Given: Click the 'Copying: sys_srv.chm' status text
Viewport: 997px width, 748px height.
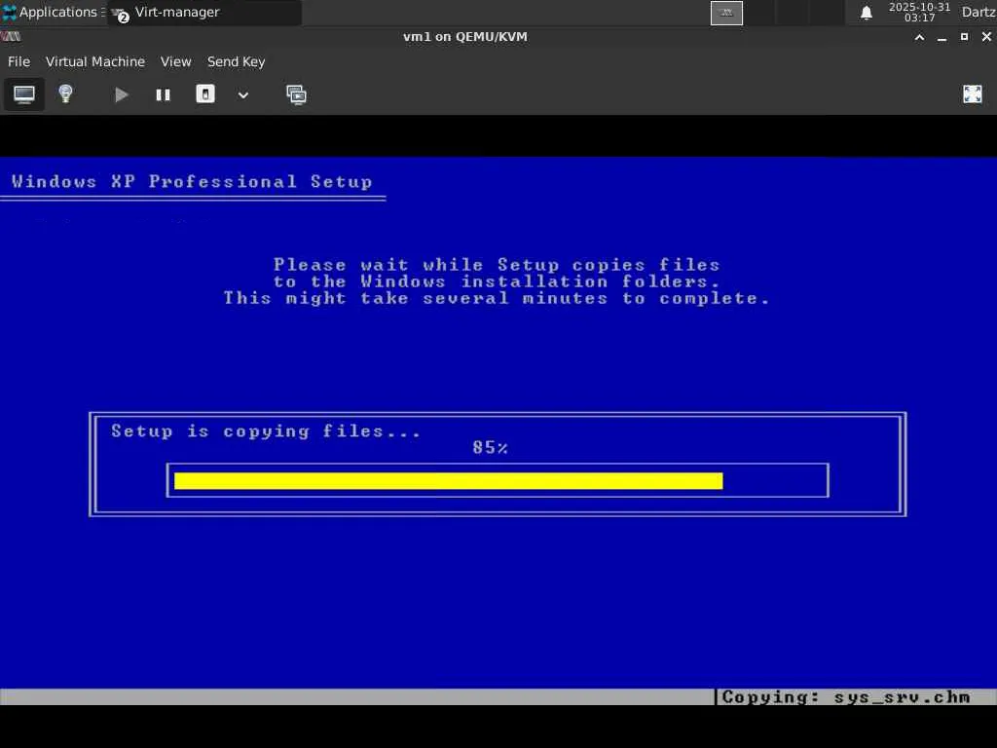Looking at the screenshot, I should pos(846,697).
